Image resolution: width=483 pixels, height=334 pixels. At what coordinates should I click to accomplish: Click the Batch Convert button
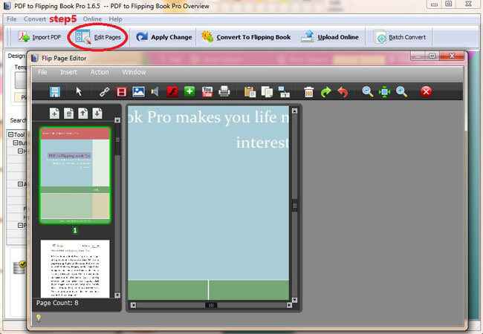[400, 37]
